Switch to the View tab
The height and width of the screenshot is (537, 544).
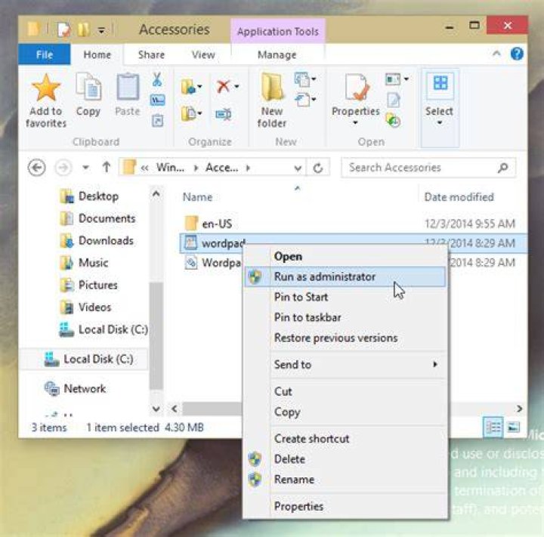203,54
